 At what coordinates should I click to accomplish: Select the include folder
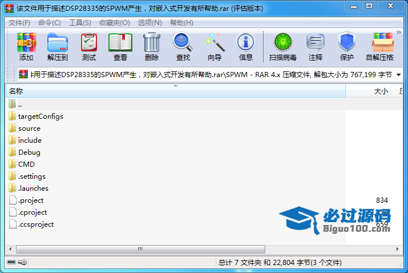click(25, 140)
